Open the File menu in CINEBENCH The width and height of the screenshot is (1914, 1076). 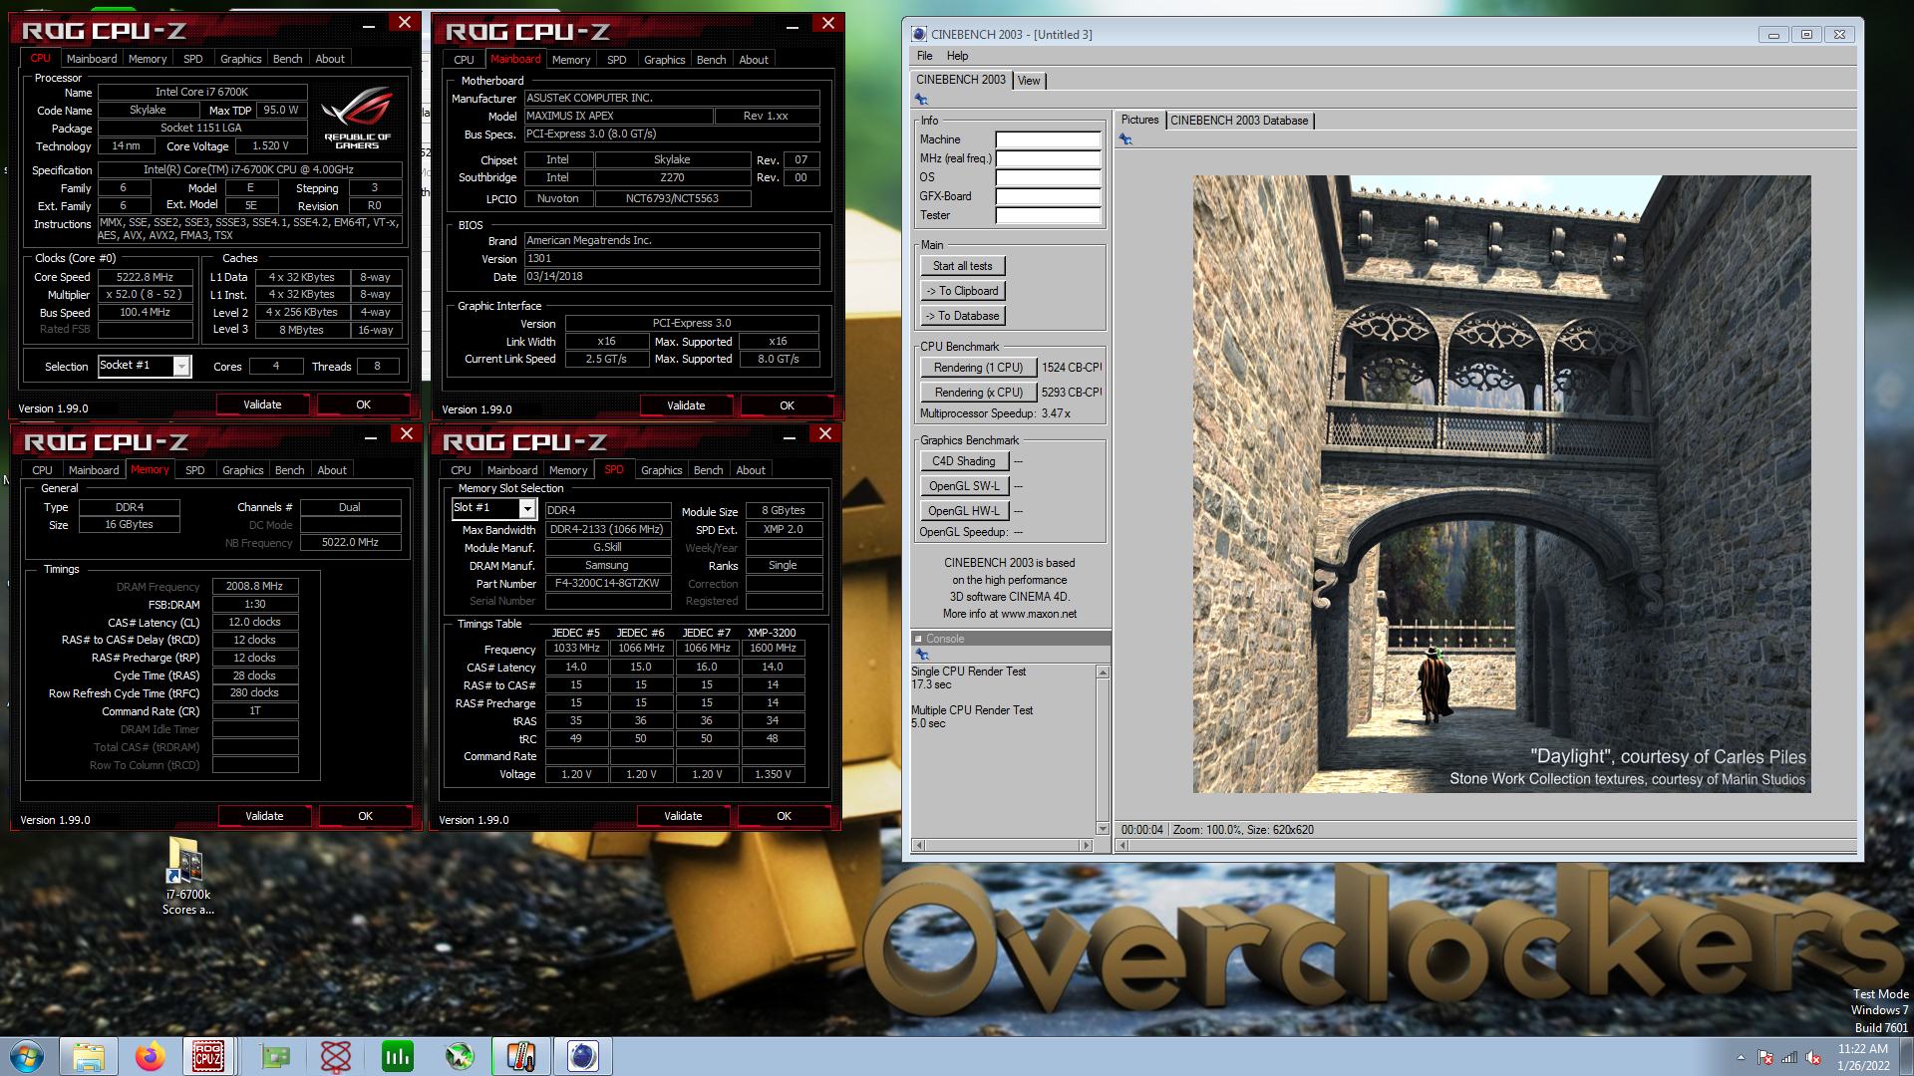[924, 56]
